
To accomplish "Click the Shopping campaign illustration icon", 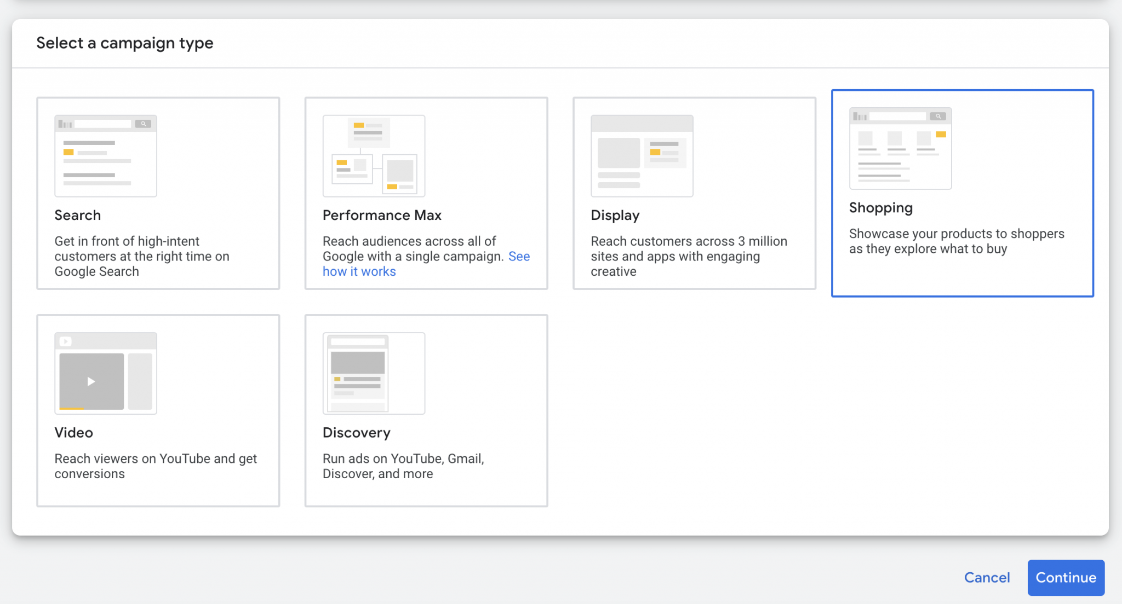I will (x=900, y=148).
